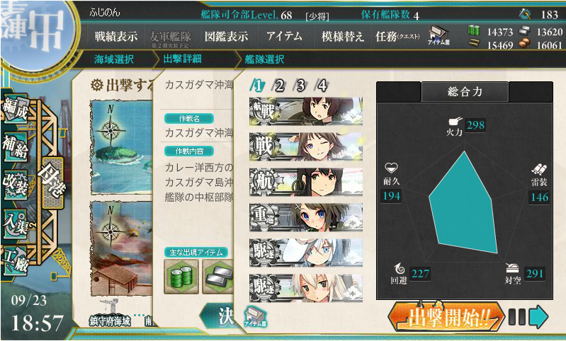Viewport: 566px width, 341px height.
Task: Select fleet number 2
Action: pyautogui.click(x=279, y=86)
